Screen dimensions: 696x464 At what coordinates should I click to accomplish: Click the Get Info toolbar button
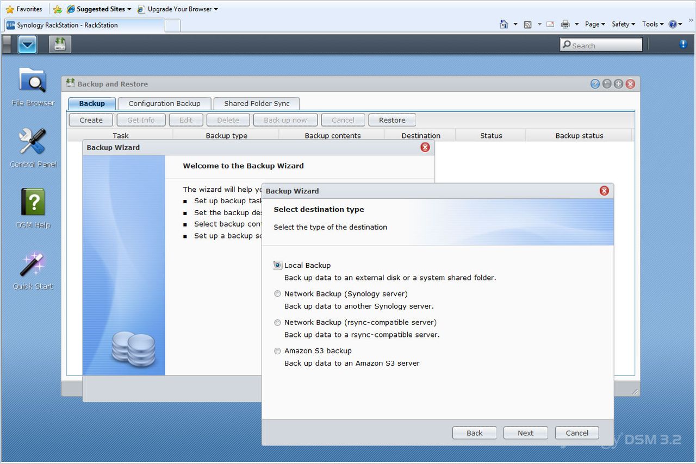pos(141,120)
